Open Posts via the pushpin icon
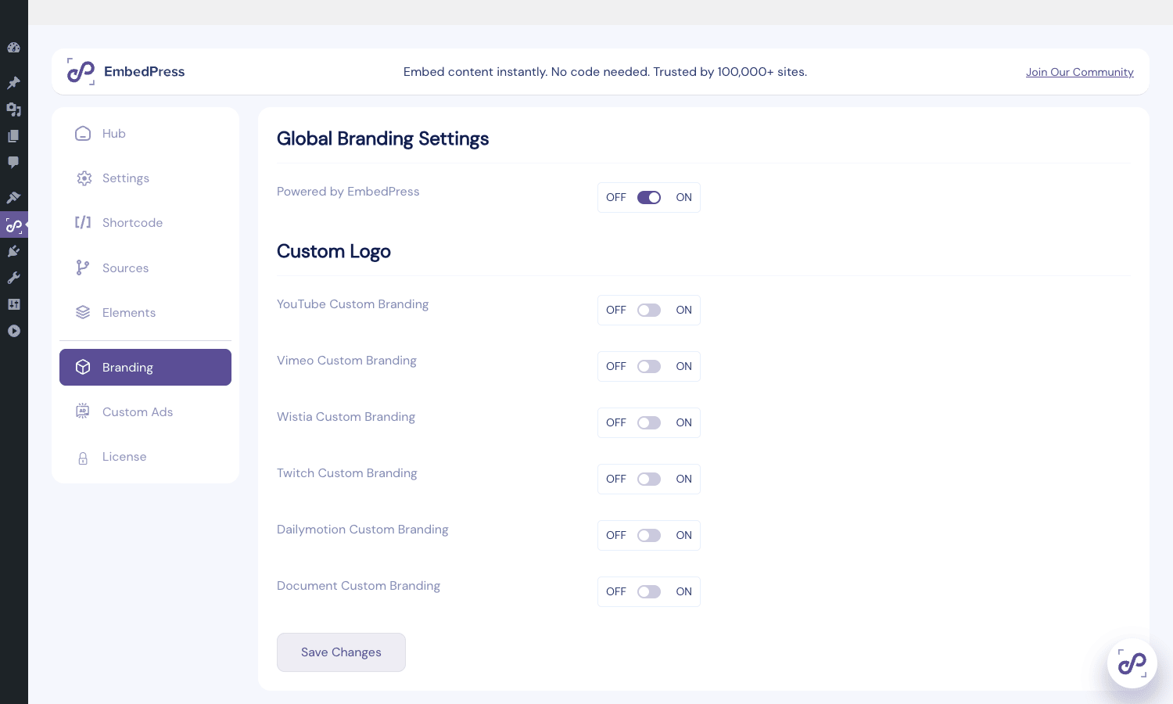Screen dimensions: 1173x704 [x=13, y=83]
